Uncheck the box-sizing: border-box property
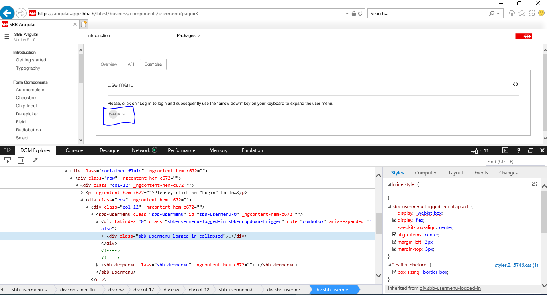This screenshot has height=295, width=547. click(394, 272)
